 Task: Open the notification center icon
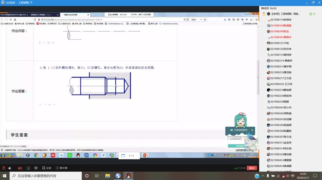click(x=315, y=176)
